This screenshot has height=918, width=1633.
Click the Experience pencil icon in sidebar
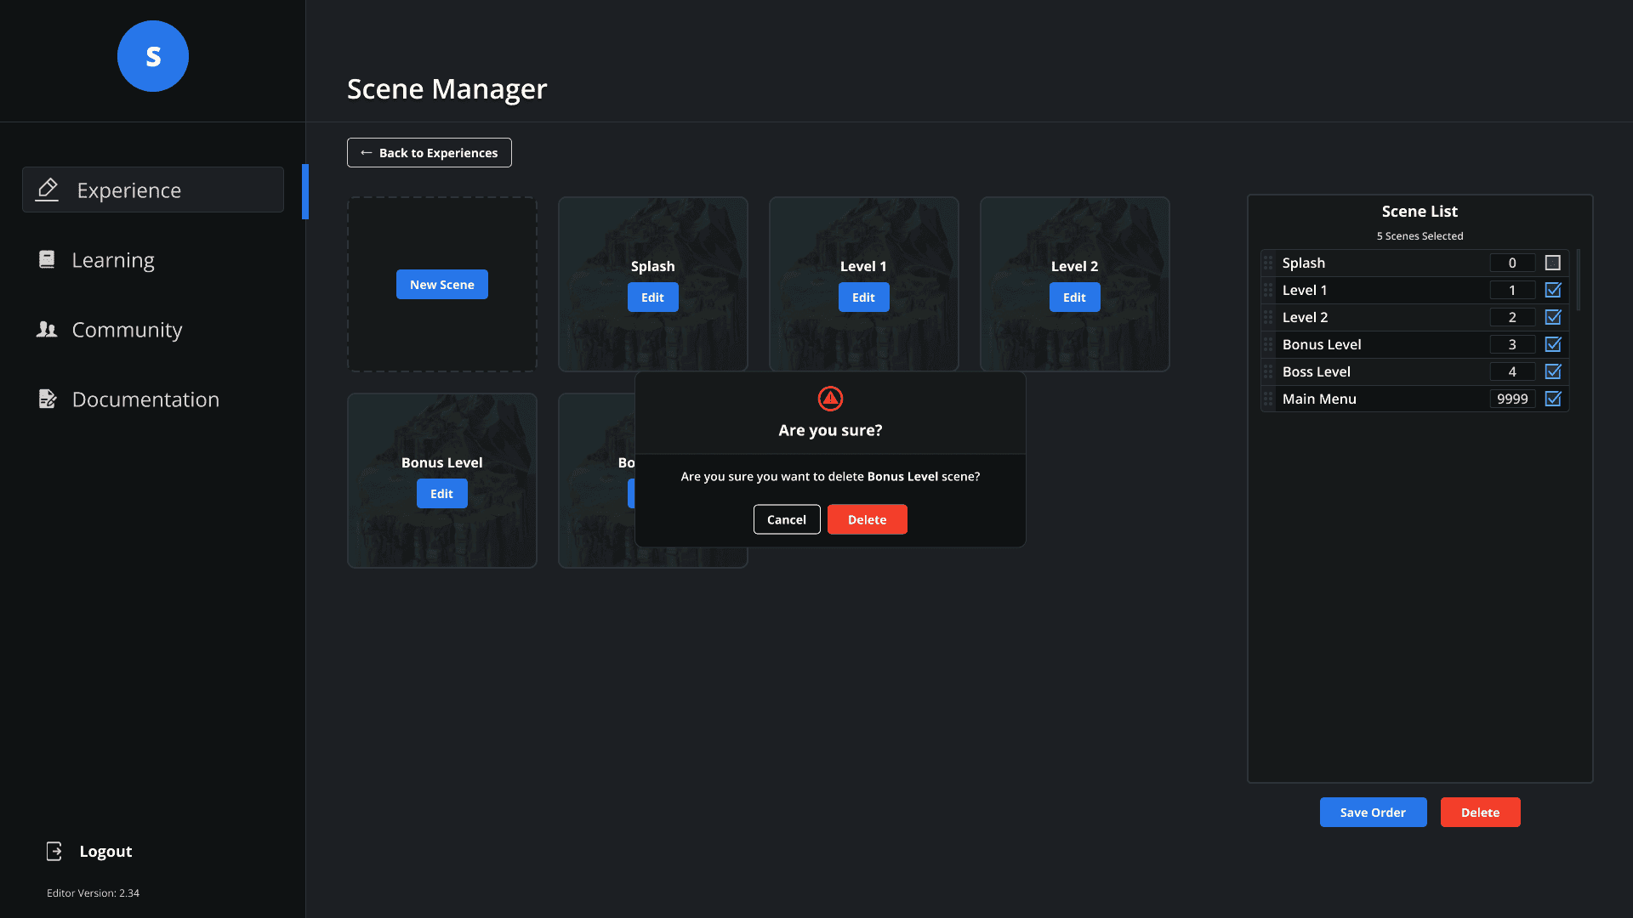pos(48,190)
